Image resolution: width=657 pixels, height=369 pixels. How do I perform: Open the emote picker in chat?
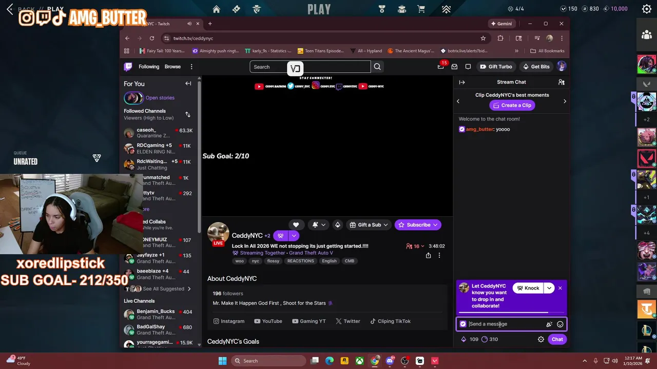pos(560,324)
